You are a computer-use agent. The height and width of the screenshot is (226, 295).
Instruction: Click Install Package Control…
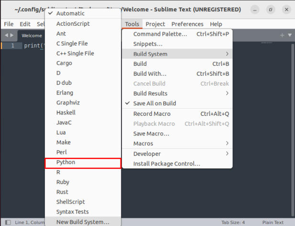[166, 164]
